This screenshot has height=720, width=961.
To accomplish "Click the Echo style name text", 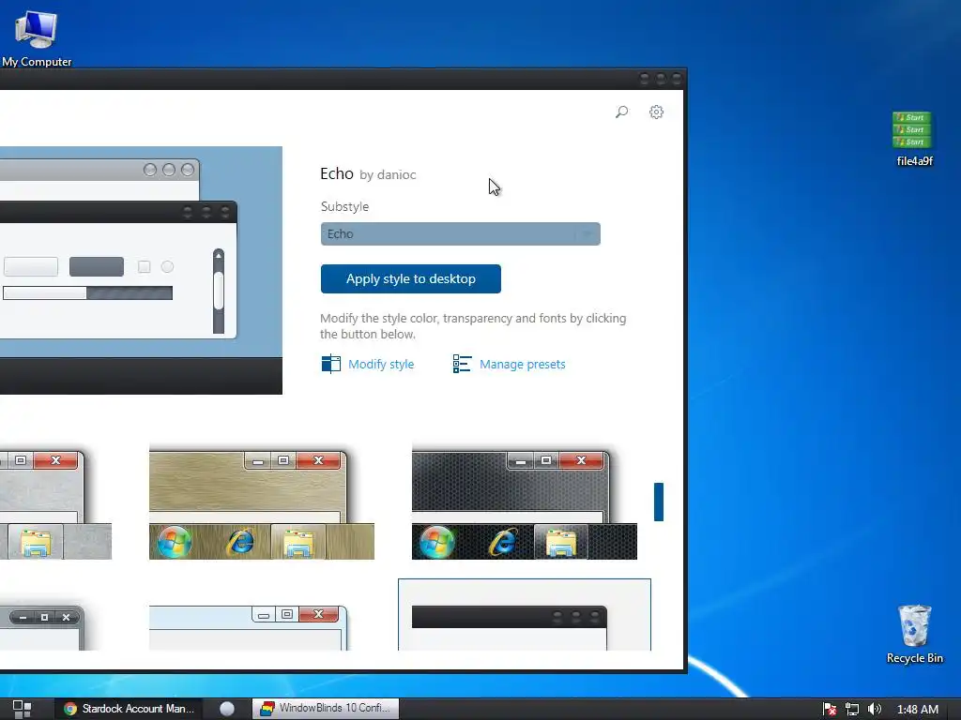I will (337, 173).
